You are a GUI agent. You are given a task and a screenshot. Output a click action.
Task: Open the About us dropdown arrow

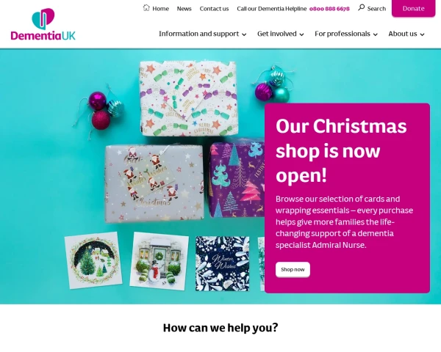[422, 34]
